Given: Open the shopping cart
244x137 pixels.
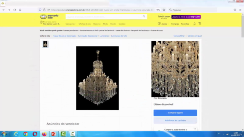Looking at the screenshot, I should (200, 24).
